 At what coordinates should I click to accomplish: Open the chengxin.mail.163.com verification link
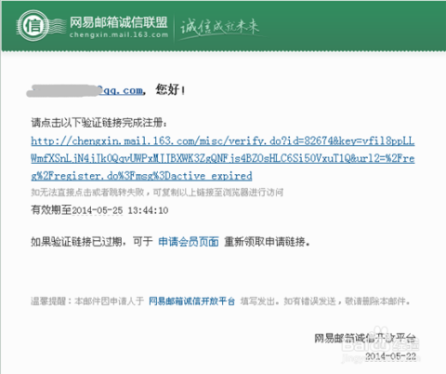(223, 158)
